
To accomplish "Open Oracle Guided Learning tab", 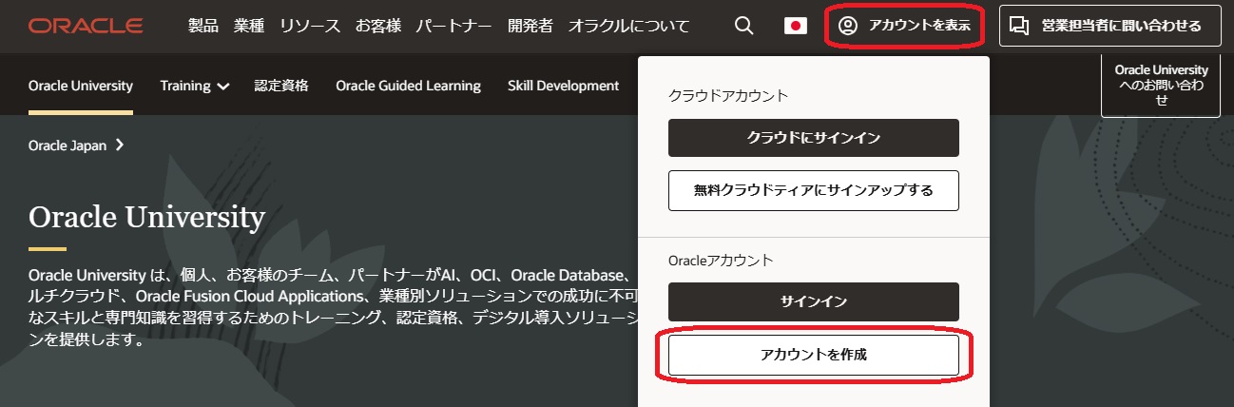I will point(408,86).
